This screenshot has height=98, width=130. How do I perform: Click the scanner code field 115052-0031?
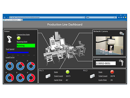point(106,63)
